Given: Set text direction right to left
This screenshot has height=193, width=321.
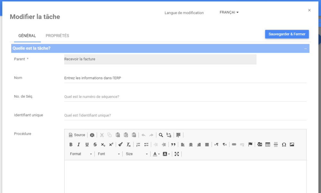Looking at the screenshot, I should 225,144.
